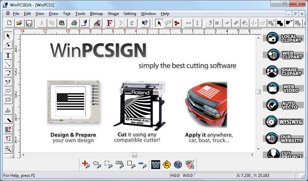308x181 pixels.
Task: Select the arrow pointer tool in left toolbox
Action: (x=8, y=36)
